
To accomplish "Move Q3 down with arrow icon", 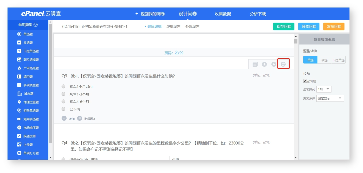I will 274,64.
